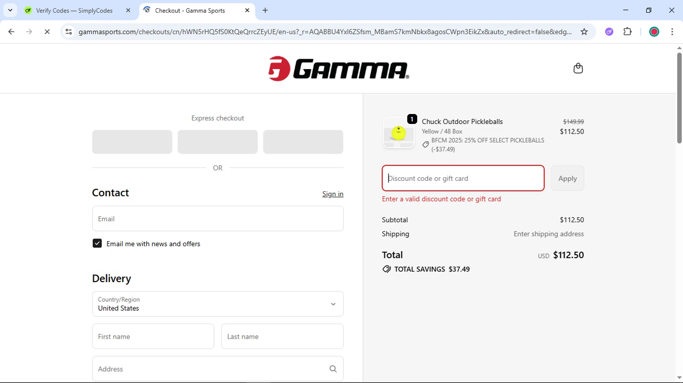Close the Verify Codes SimplyCodes tab
The image size is (683, 383).
pyautogui.click(x=128, y=10)
